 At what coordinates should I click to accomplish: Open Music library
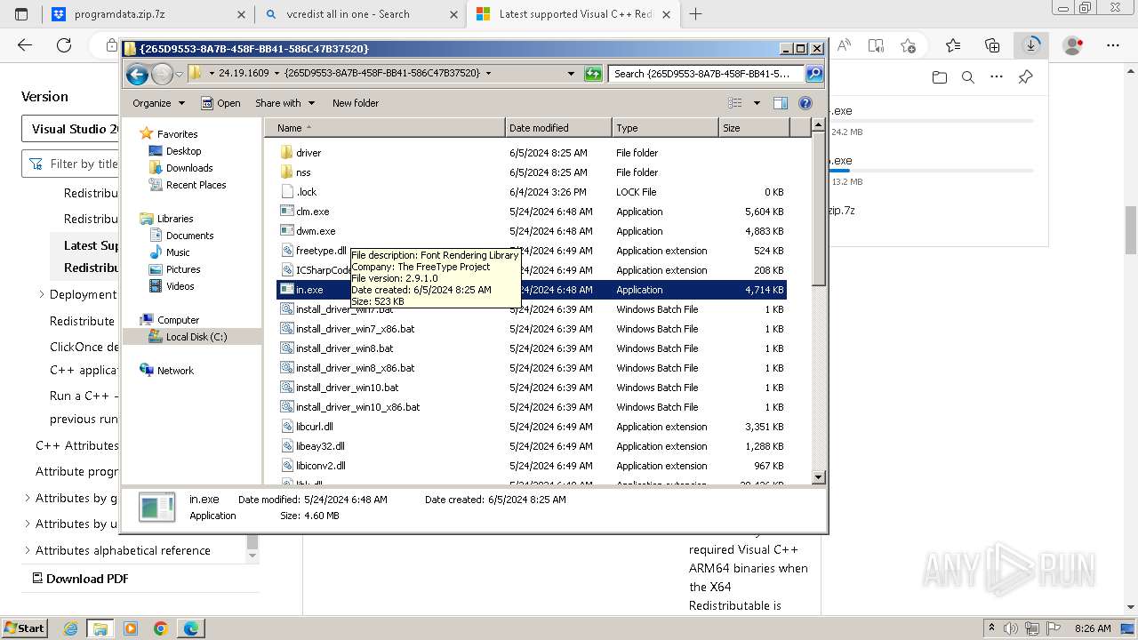pyautogui.click(x=178, y=252)
